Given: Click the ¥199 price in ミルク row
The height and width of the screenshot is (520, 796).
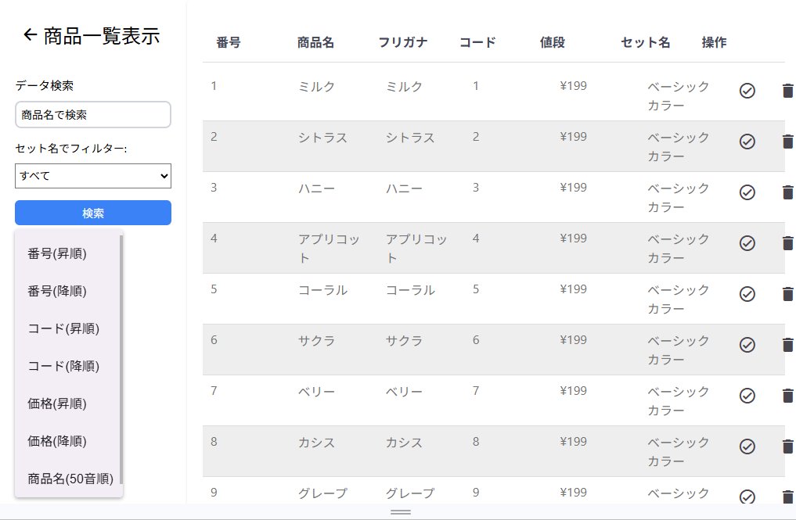Looking at the screenshot, I should (x=573, y=86).
